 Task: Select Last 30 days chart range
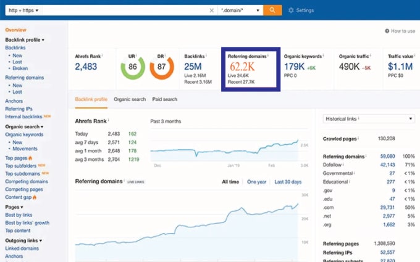[288, 182]
